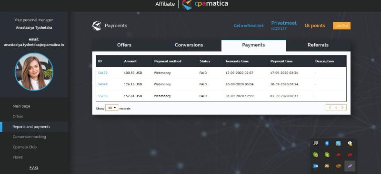Switch to the Referrals tab
Screen dimensions: 381x174
point(318,45)
